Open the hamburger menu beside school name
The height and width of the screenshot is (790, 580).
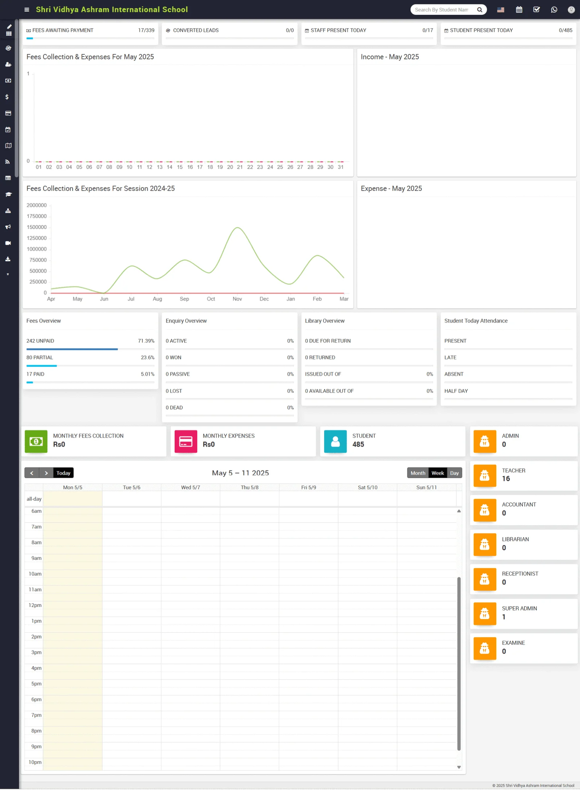point(26,9)
